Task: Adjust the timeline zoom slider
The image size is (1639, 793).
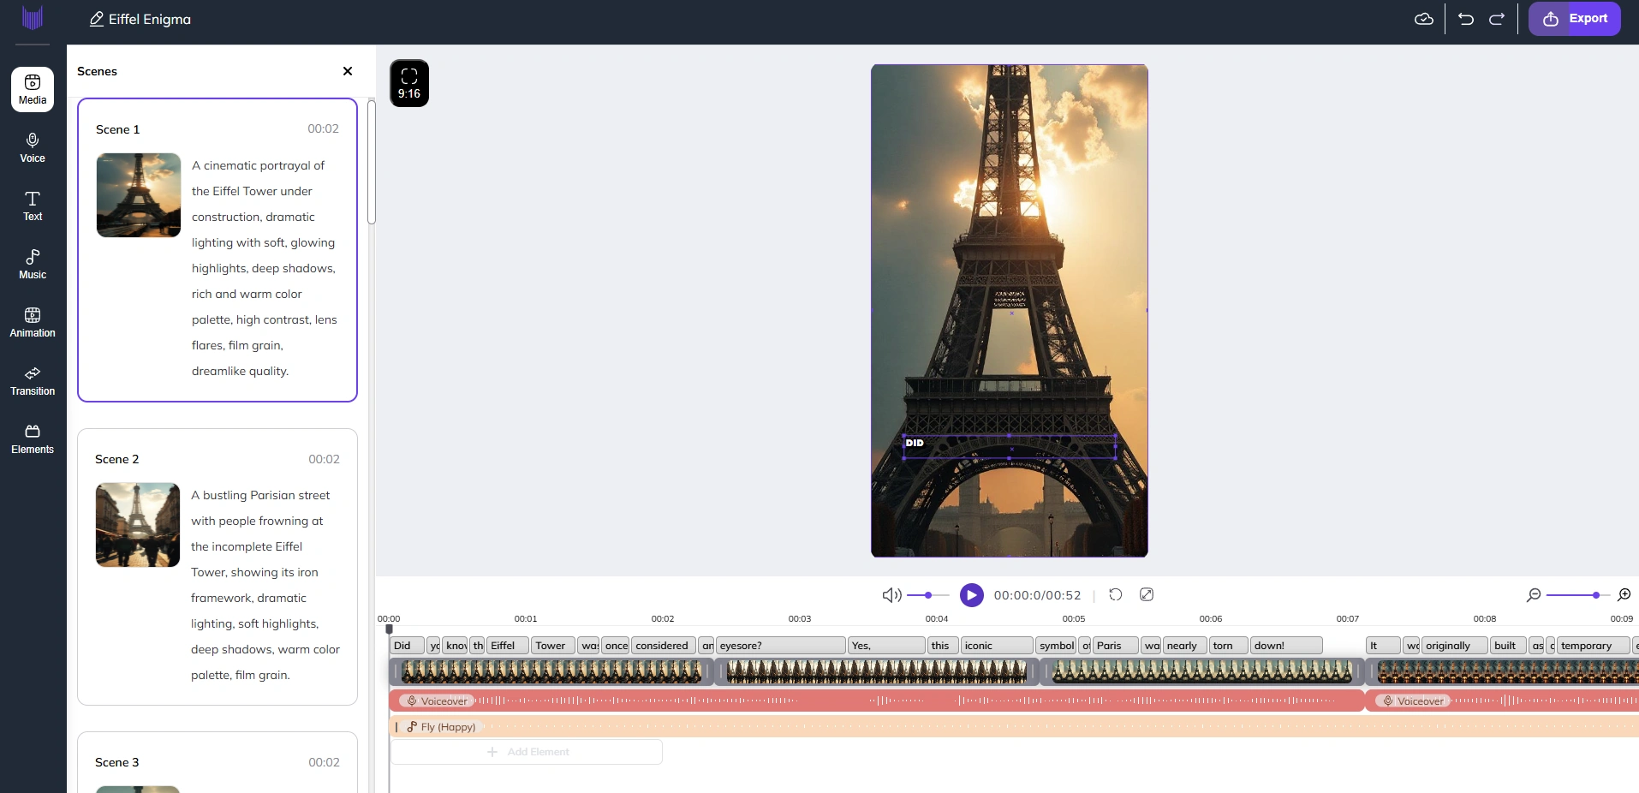Action: coord(1579,594)
